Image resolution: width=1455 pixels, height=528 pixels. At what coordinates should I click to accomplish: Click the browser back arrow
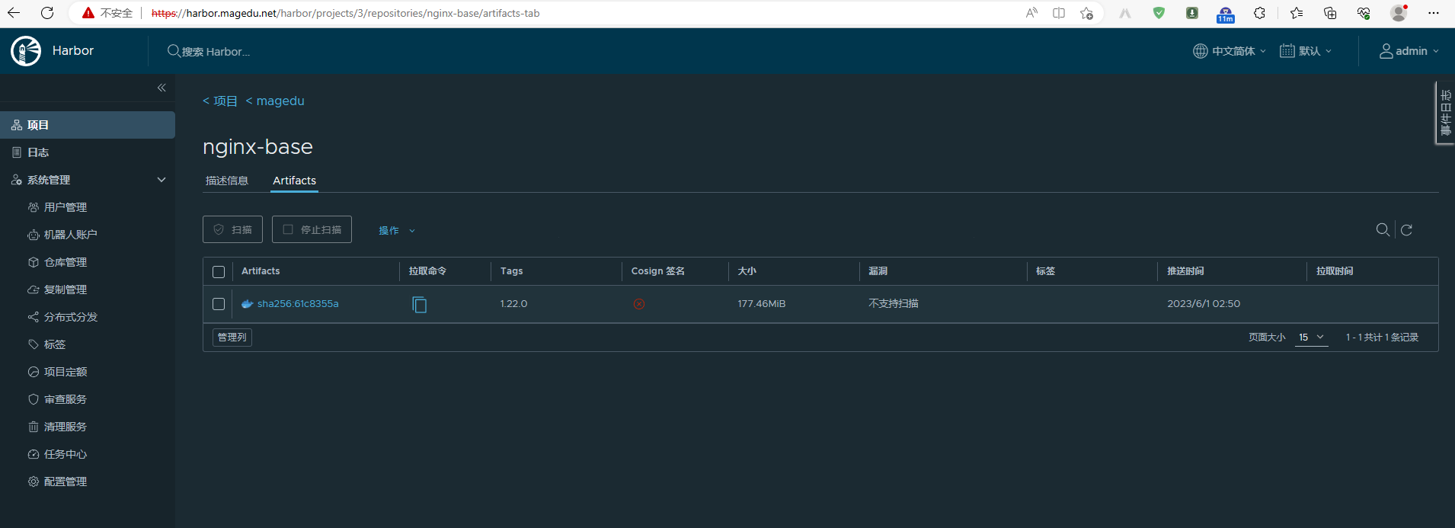[x=14, y=13]
